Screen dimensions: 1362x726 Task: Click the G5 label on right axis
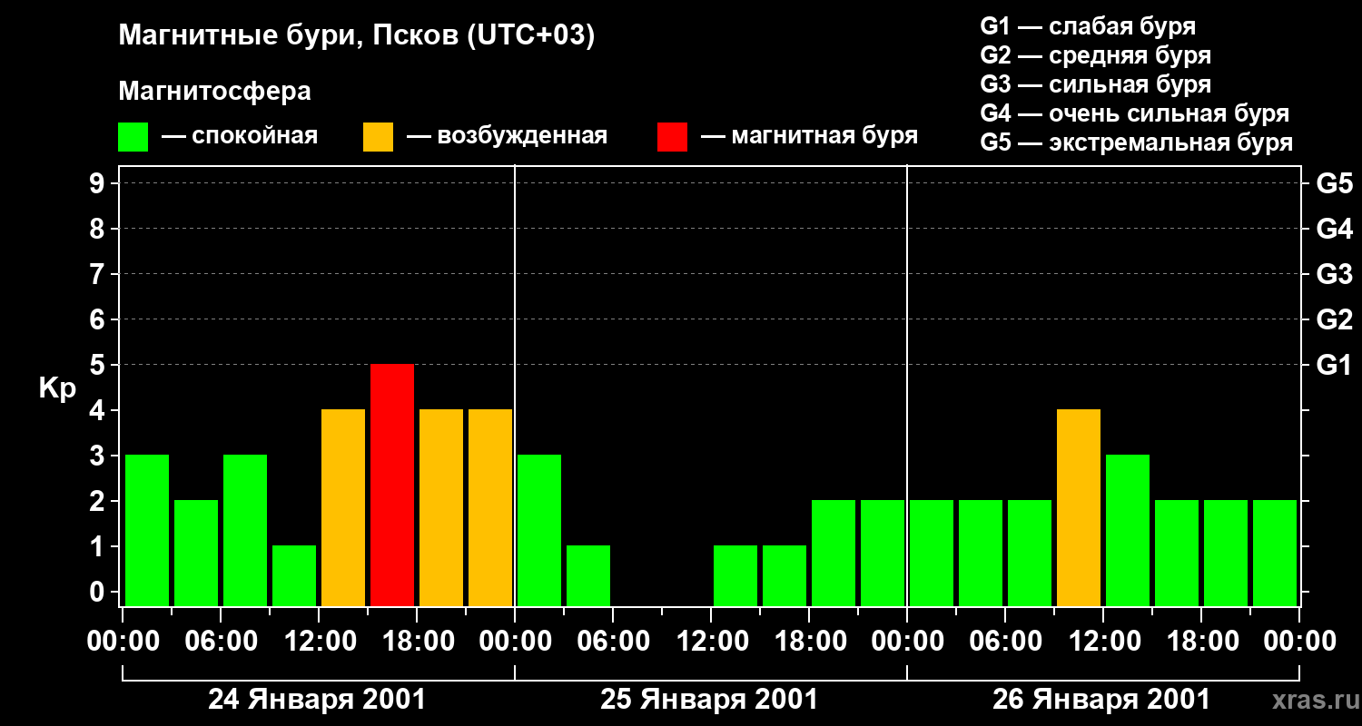point(1334,184)
